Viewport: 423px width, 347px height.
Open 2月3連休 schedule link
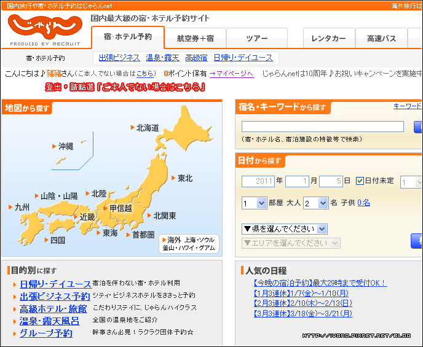tap(303, 303)
